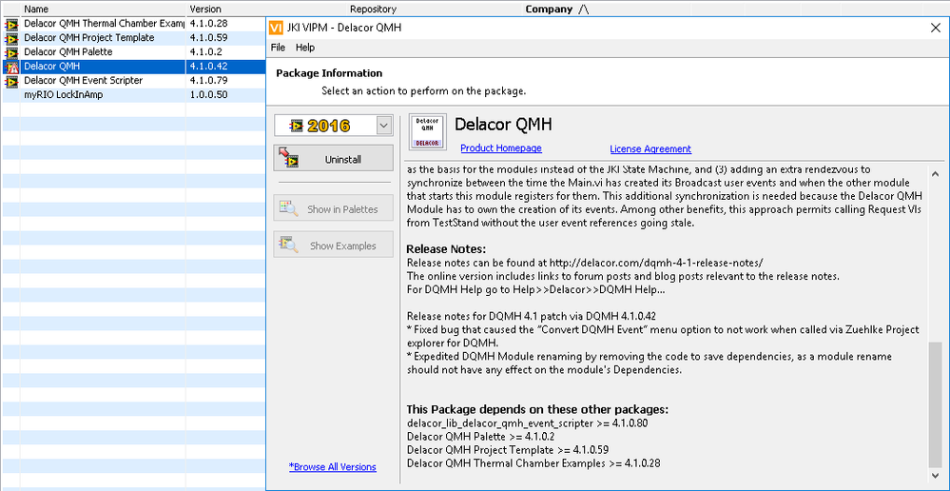Click the Delacor QMH Palette package icon

[10, 52]
